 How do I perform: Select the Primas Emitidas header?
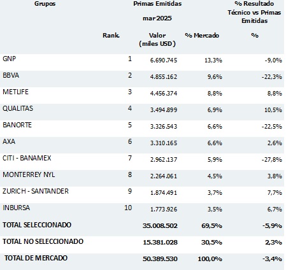157,4
